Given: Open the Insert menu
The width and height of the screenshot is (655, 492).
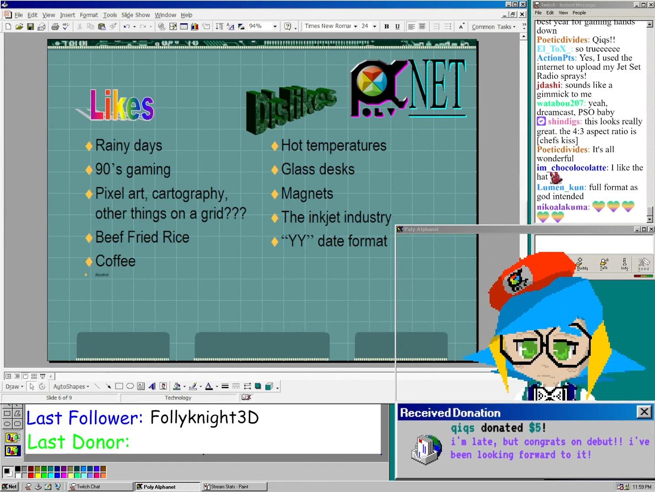Looking at the screenshot, I should [68, 15].
